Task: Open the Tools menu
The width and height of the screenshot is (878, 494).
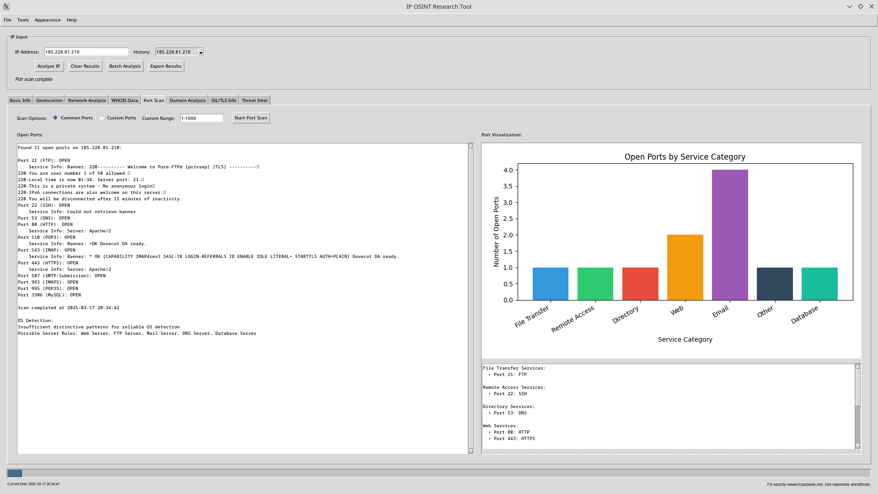Action: [23, 20]
